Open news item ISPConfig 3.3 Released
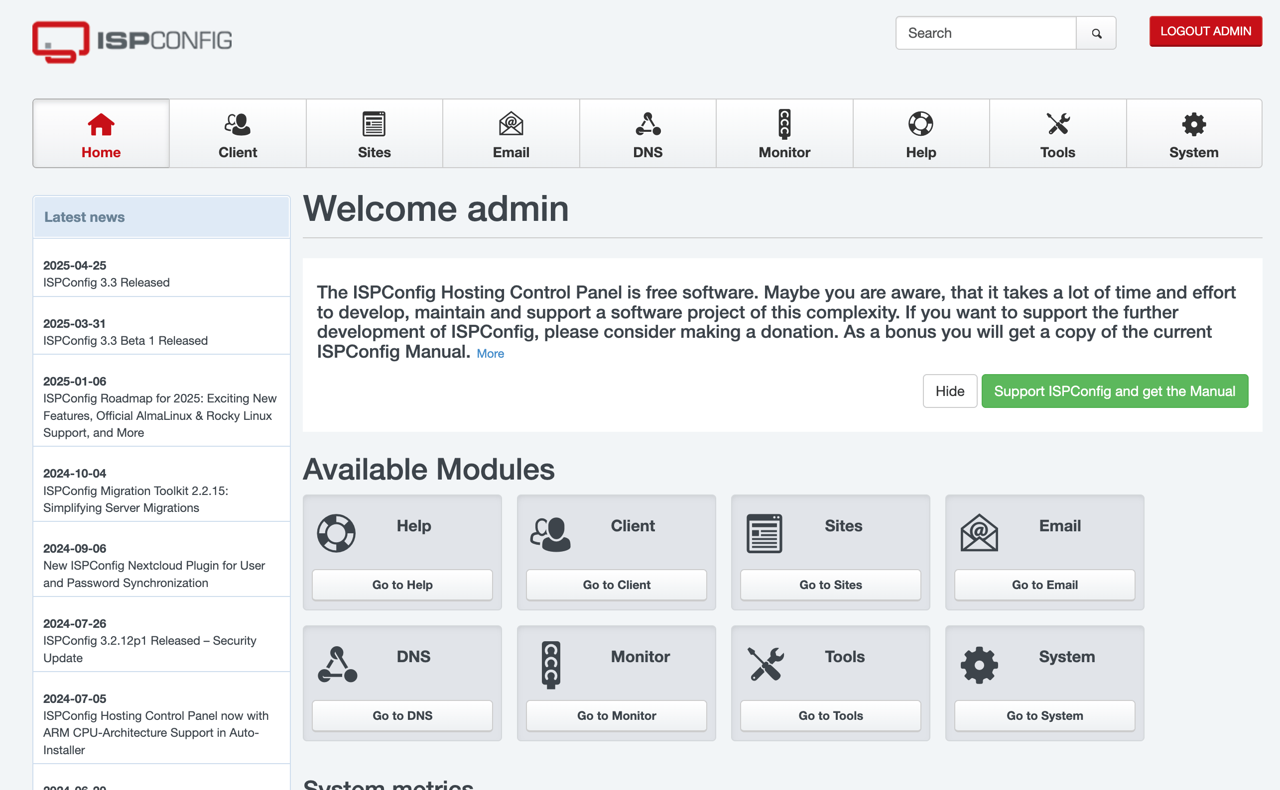 (106, 283)
